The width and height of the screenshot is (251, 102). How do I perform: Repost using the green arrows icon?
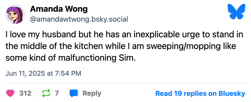[46, 93]
